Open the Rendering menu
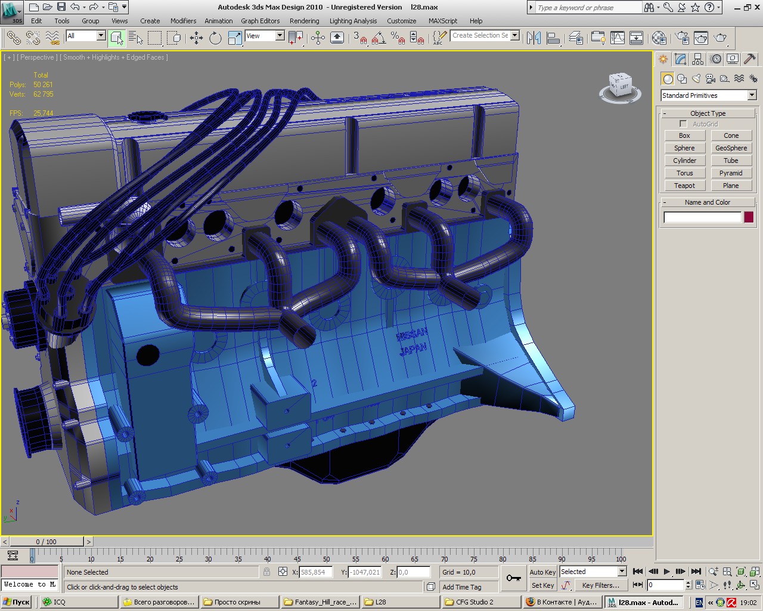Image resolution: width=763 pixels, height=611 pixels. 304,20
